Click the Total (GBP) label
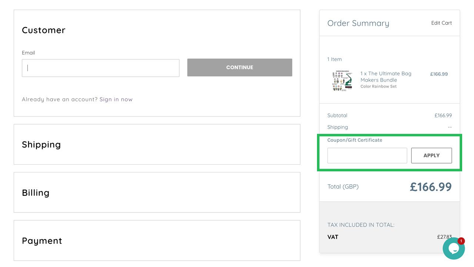 pyautogui.click(x=343, y=187)
